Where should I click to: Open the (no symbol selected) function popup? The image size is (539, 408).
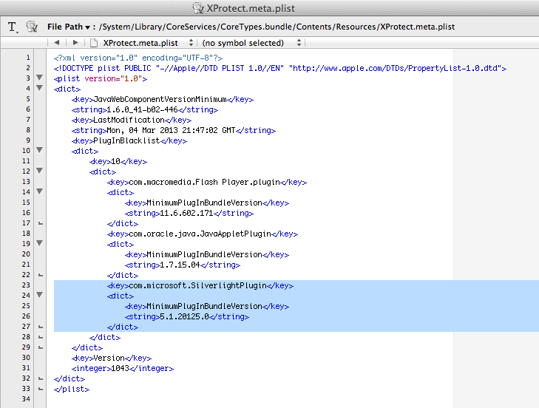pos(251,43)
